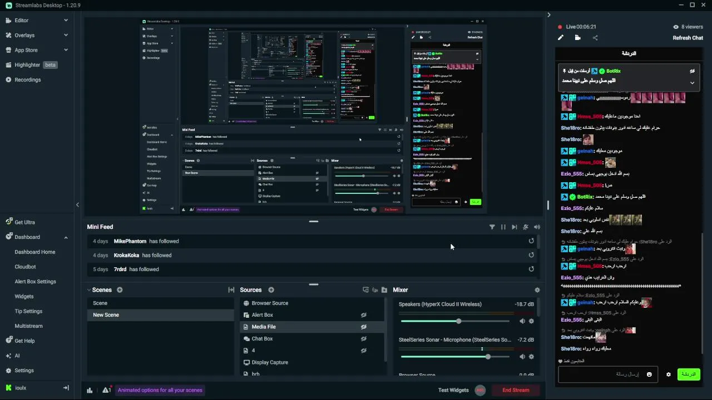Adjust SteelSeries Sonar Microphone volume slider

click(x=455, y=357)
